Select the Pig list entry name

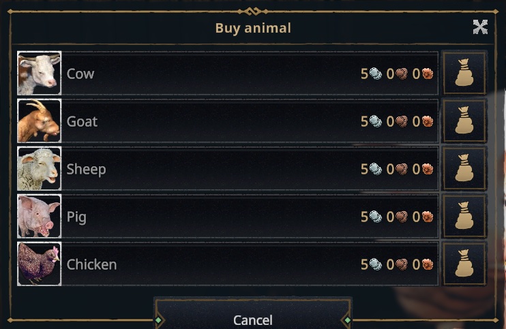(76, 217)
